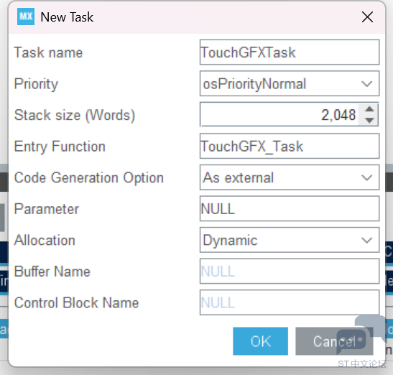Select the Buffer Name field
The image size is (393, 375).
(x=290, y=272)
